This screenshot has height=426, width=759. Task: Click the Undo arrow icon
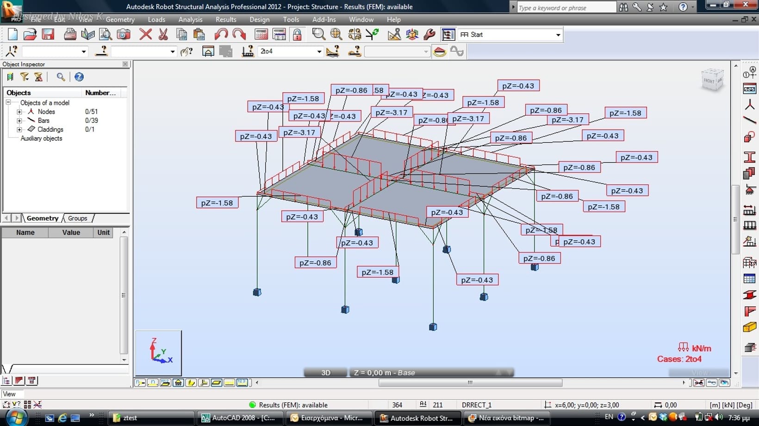(x=221, y=34)
